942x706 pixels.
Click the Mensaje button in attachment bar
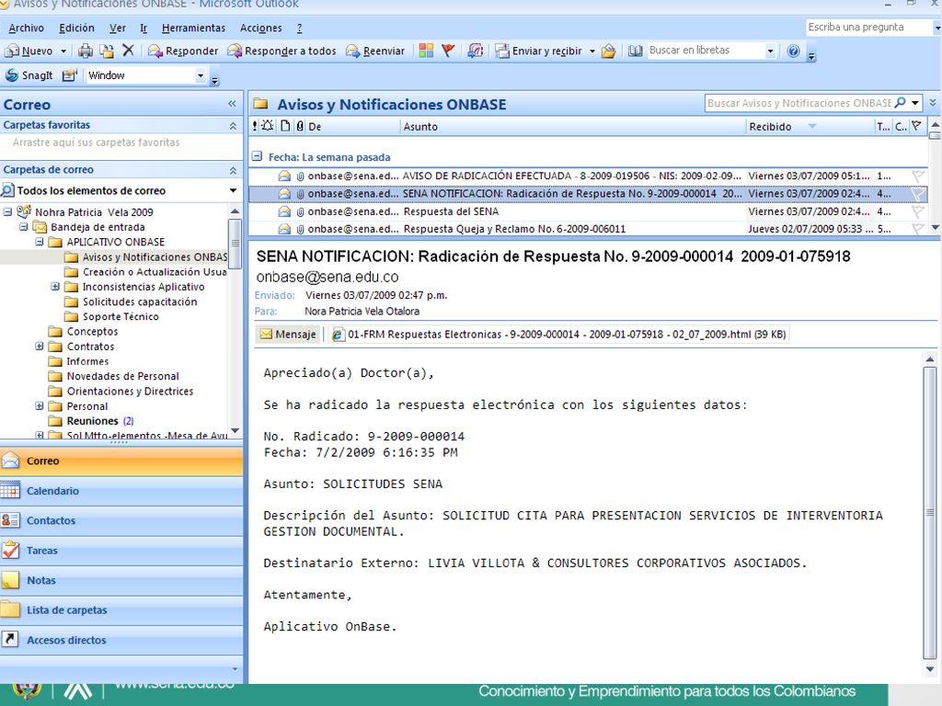pos(288,335)
